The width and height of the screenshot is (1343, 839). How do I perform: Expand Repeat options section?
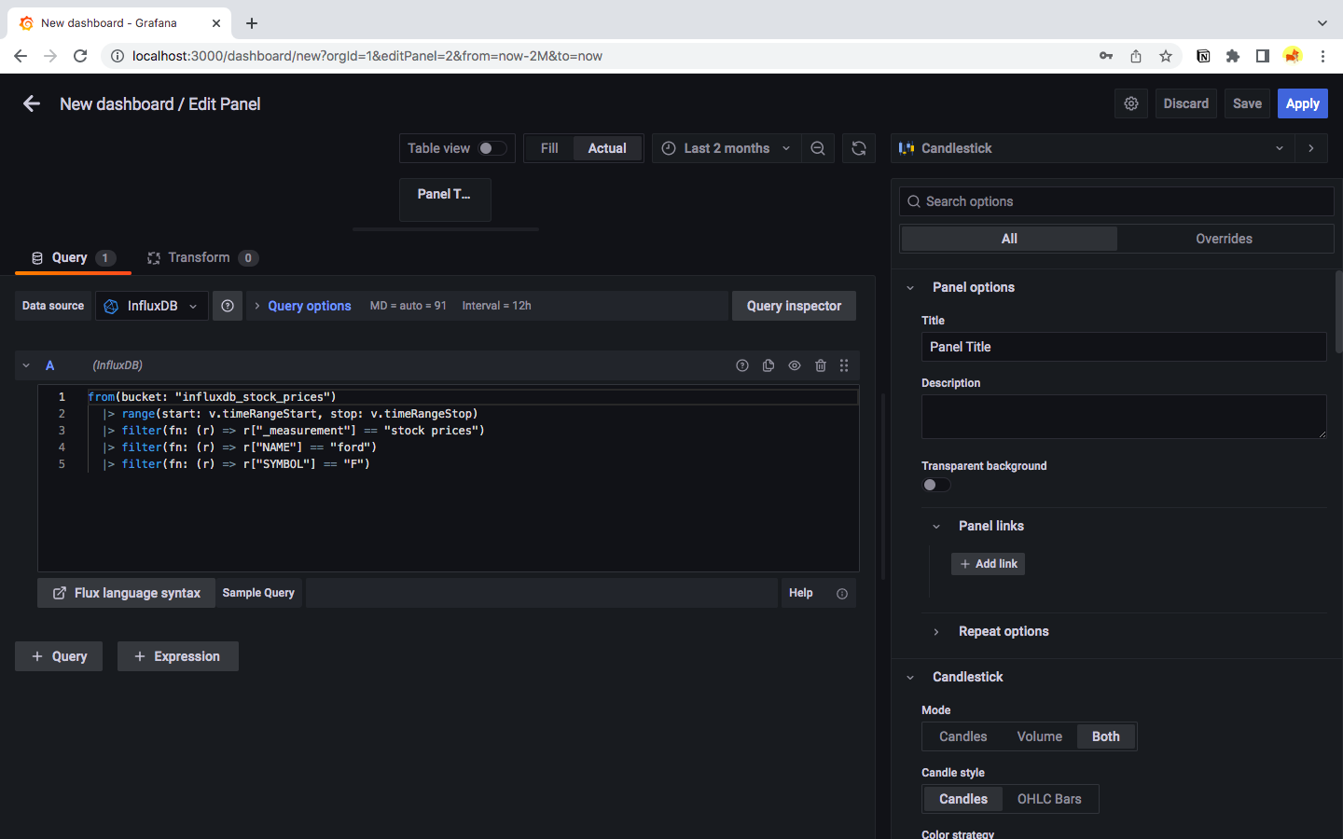coord(936,632)
